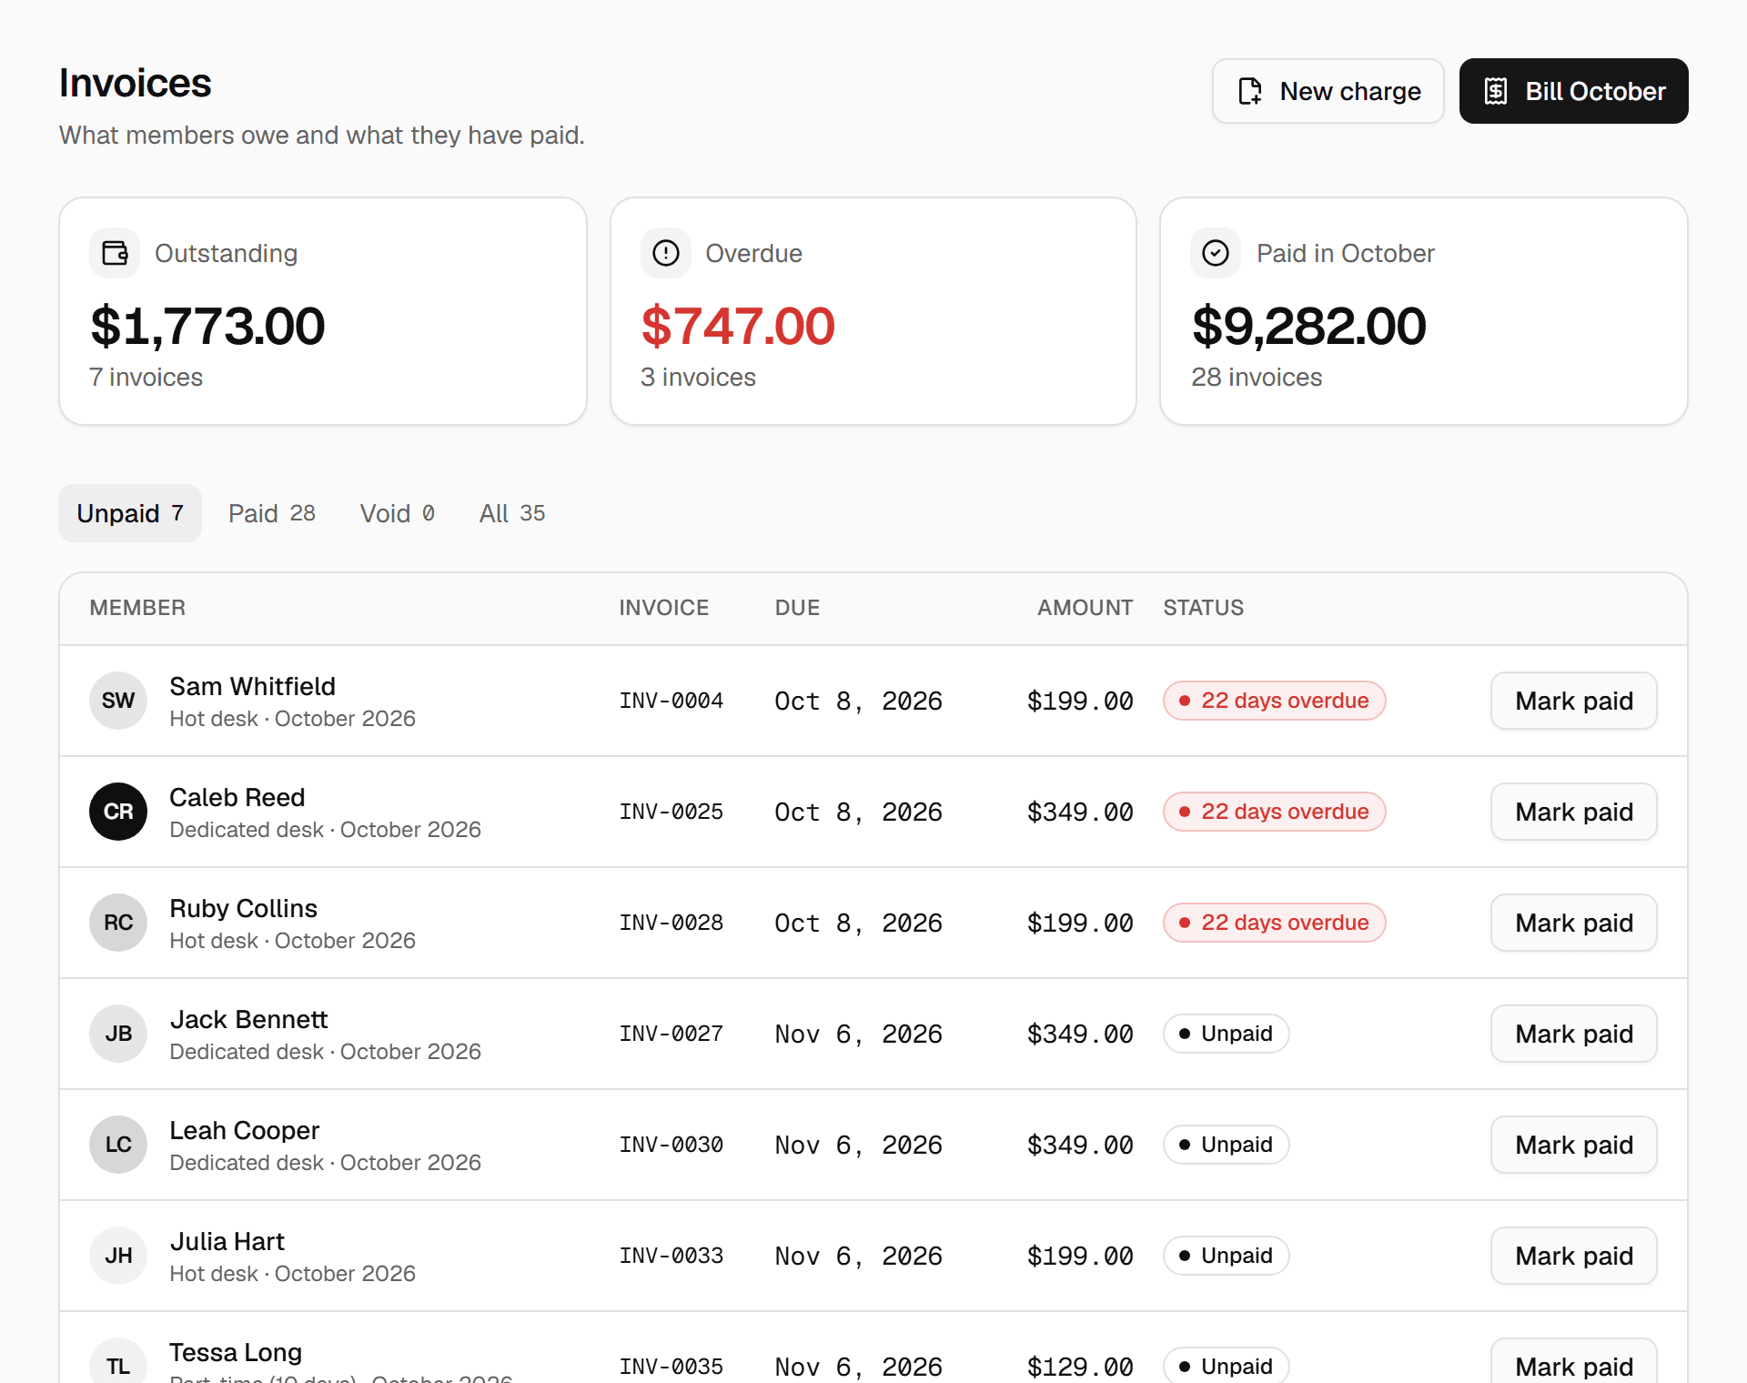Viewport: 1747px width, 1383px height.
Task: Click the Leah Cooper member name
Action: (245, 1130)
